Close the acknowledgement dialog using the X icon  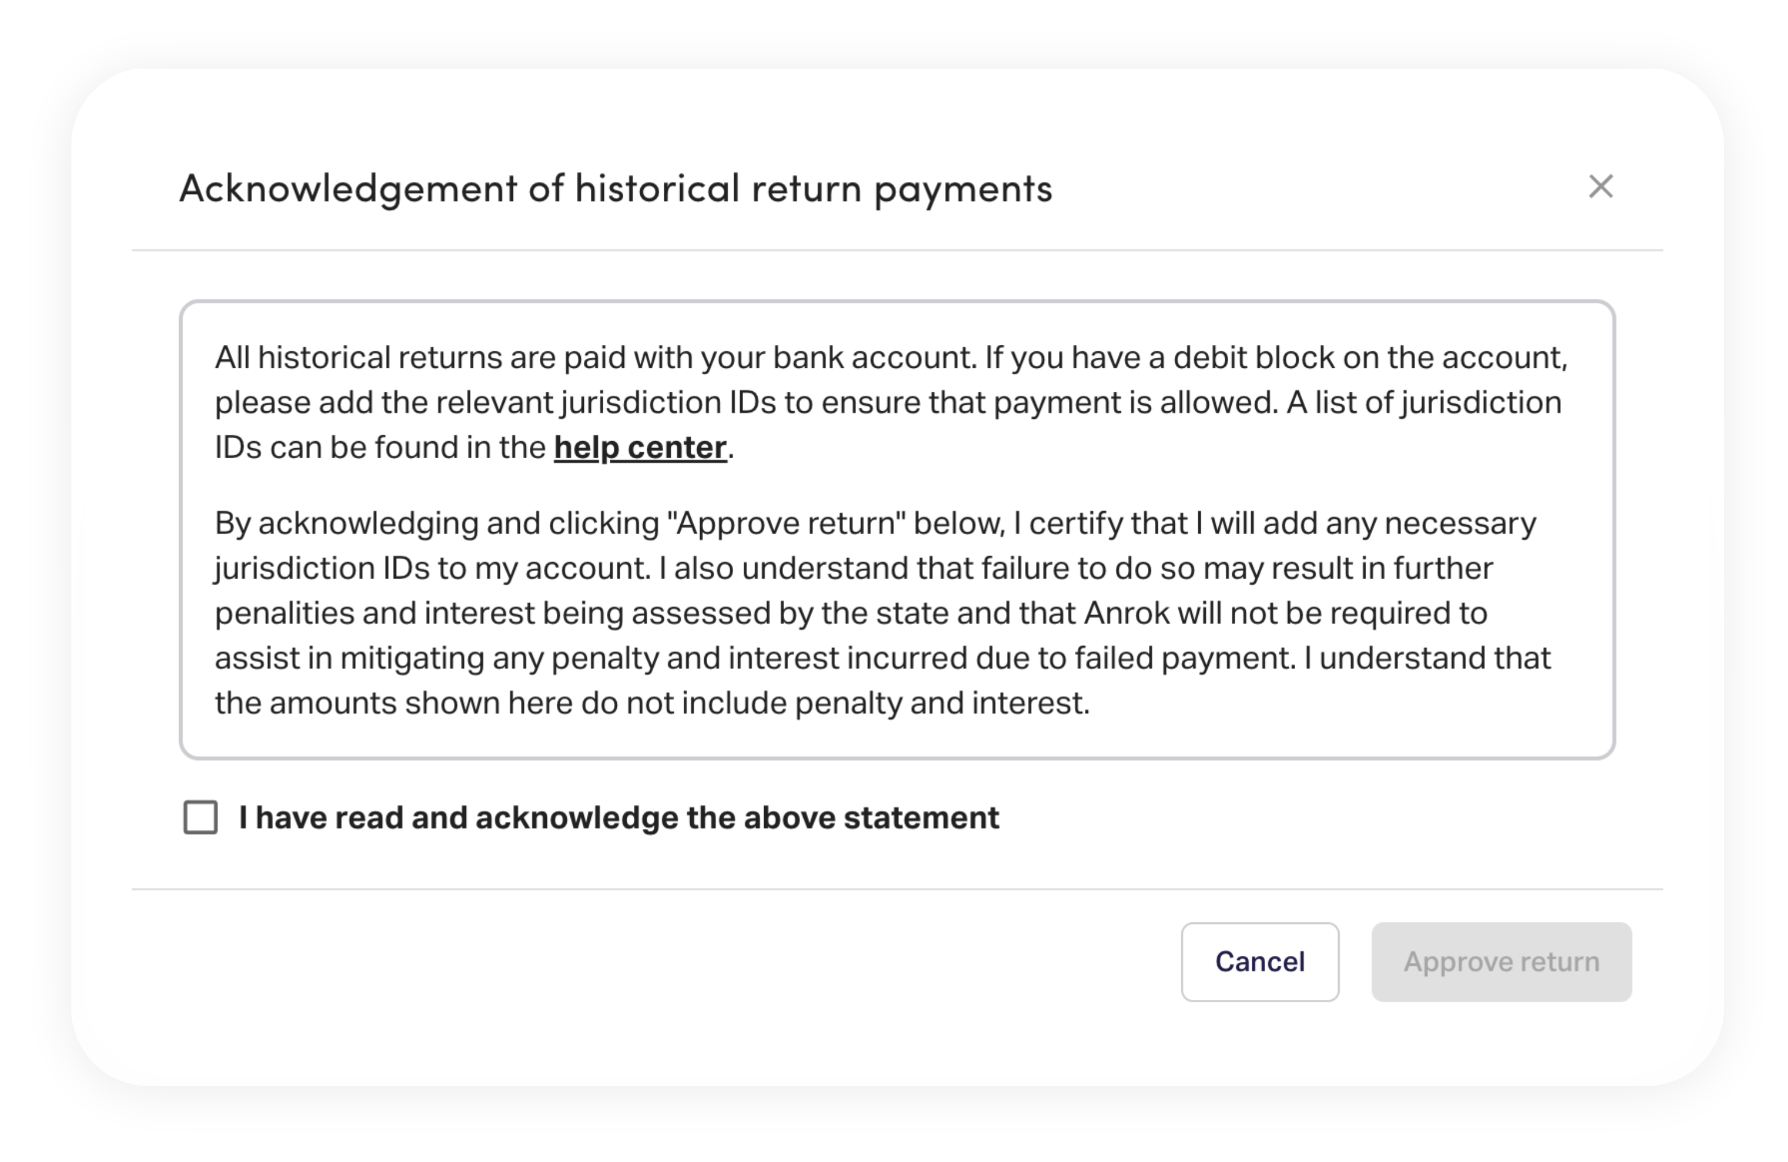pos(1600,186)
